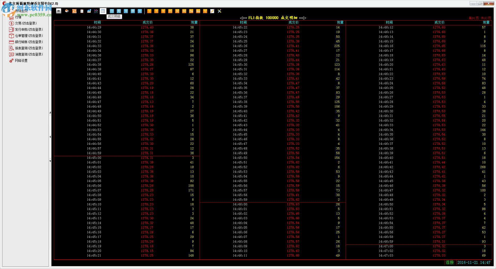
Task: Click the volume 268 at 14:46:42
Action: (x=483, y=167)
